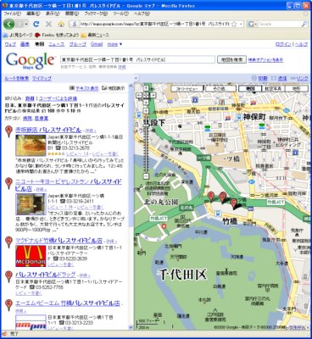Switch map to 航空写真 satellite view
312x339 pixels.
pos(273,88)
